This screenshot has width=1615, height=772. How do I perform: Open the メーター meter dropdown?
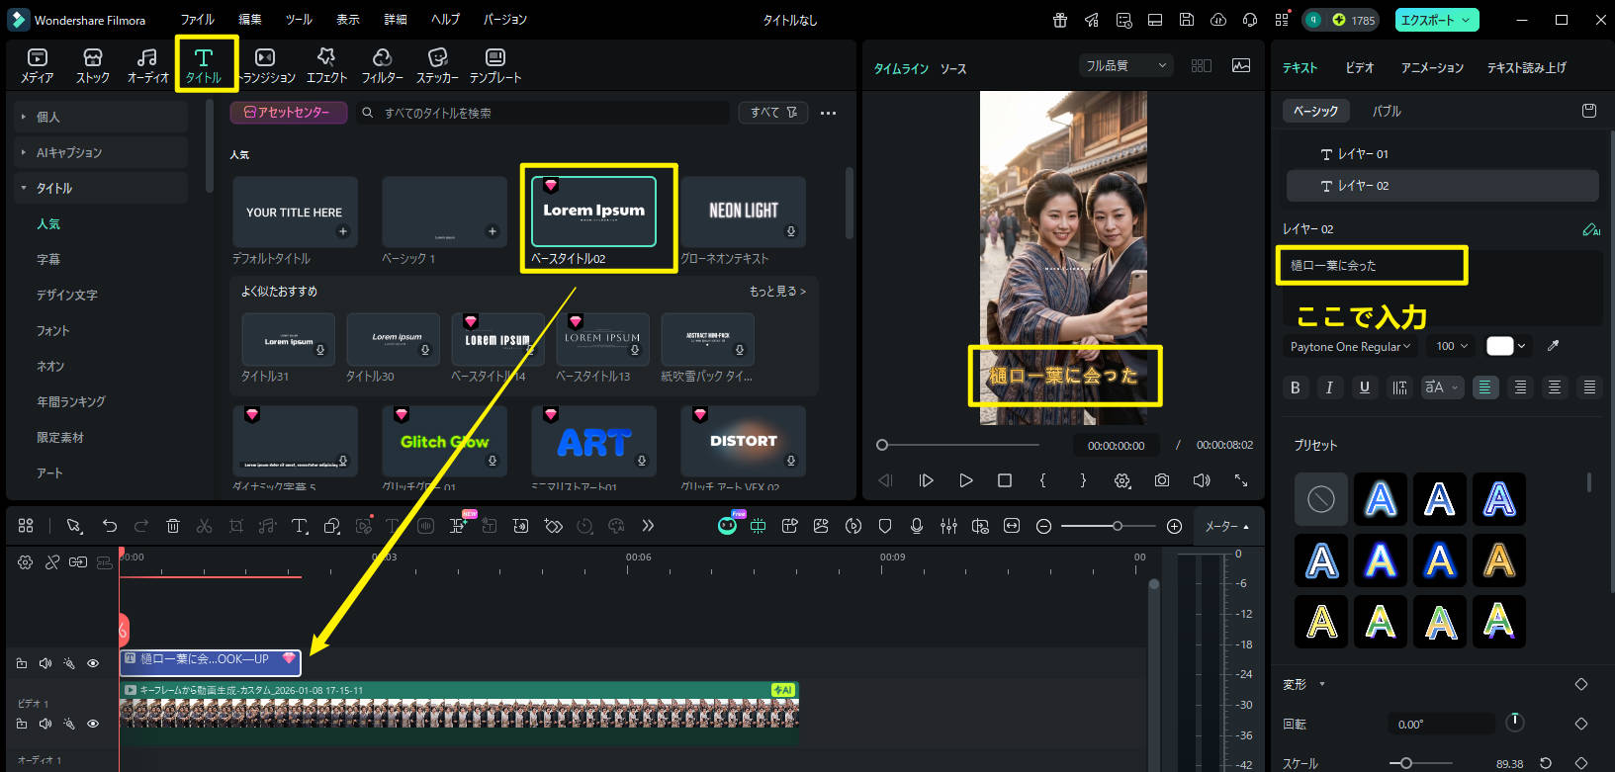[1227, 527]
